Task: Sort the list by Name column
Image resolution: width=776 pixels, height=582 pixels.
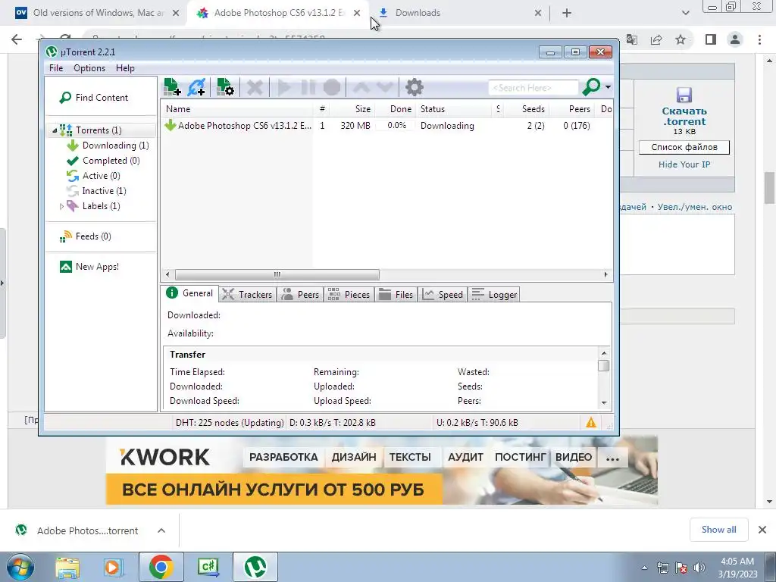Action: coord(237,109)
